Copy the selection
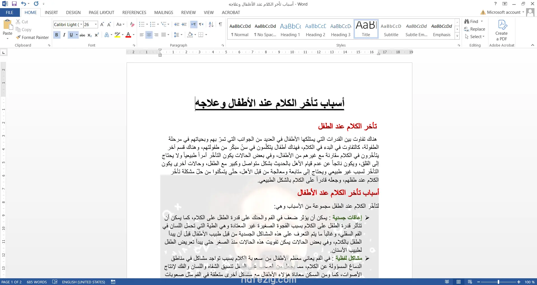The width and height of the screenshot is (537, 285). point(24,30)
